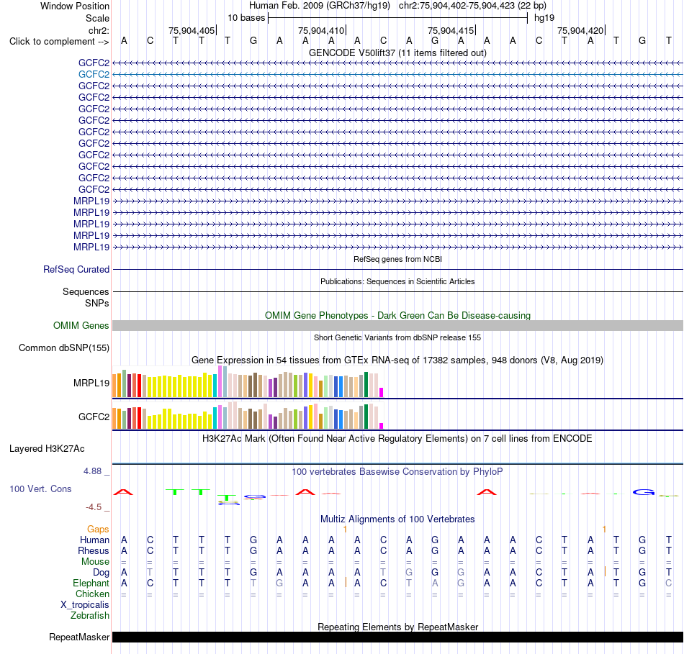Open '100 vertebrates Basewise Conservation by PhyloP' title
The width and height of the screenshot is (684, 654).
click(397, 472)
